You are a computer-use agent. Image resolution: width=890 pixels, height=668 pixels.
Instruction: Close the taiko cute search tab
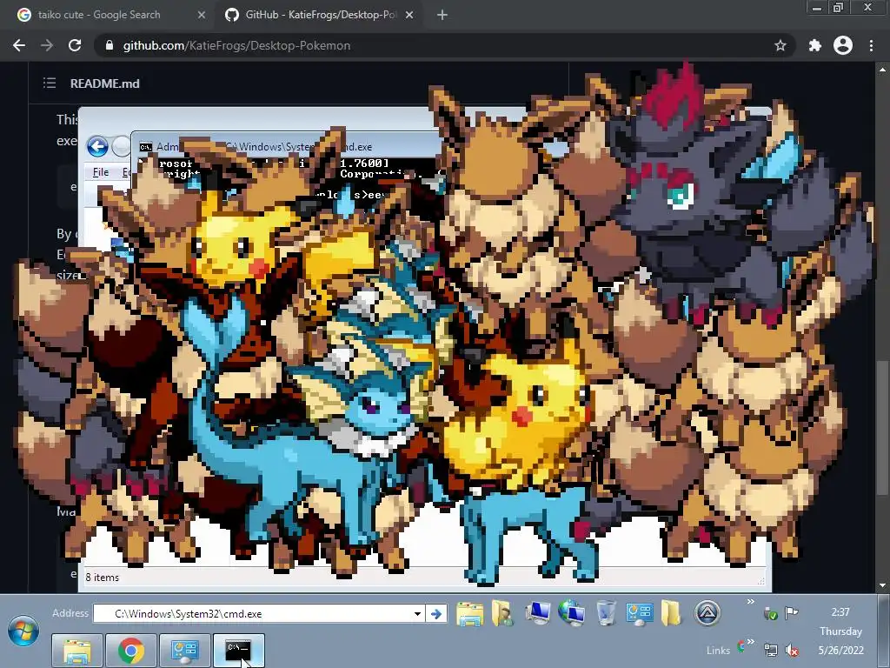202,16
